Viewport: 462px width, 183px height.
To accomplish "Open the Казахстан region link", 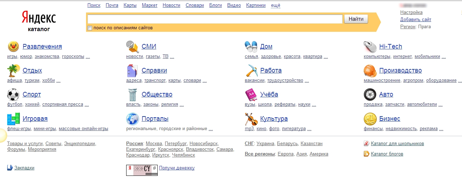I will [311, 144].
